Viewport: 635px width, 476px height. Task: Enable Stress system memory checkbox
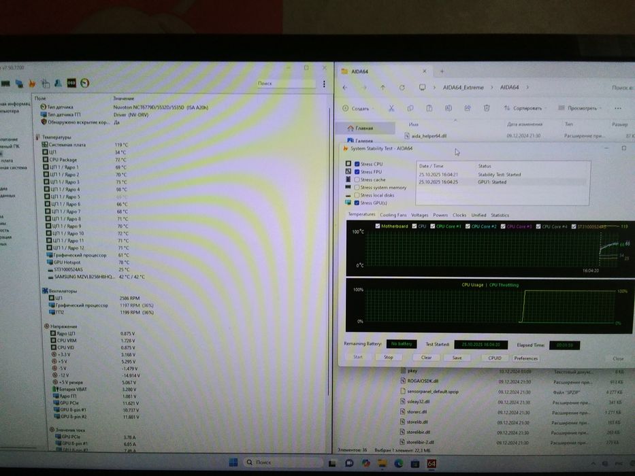(x=357, y=188)
